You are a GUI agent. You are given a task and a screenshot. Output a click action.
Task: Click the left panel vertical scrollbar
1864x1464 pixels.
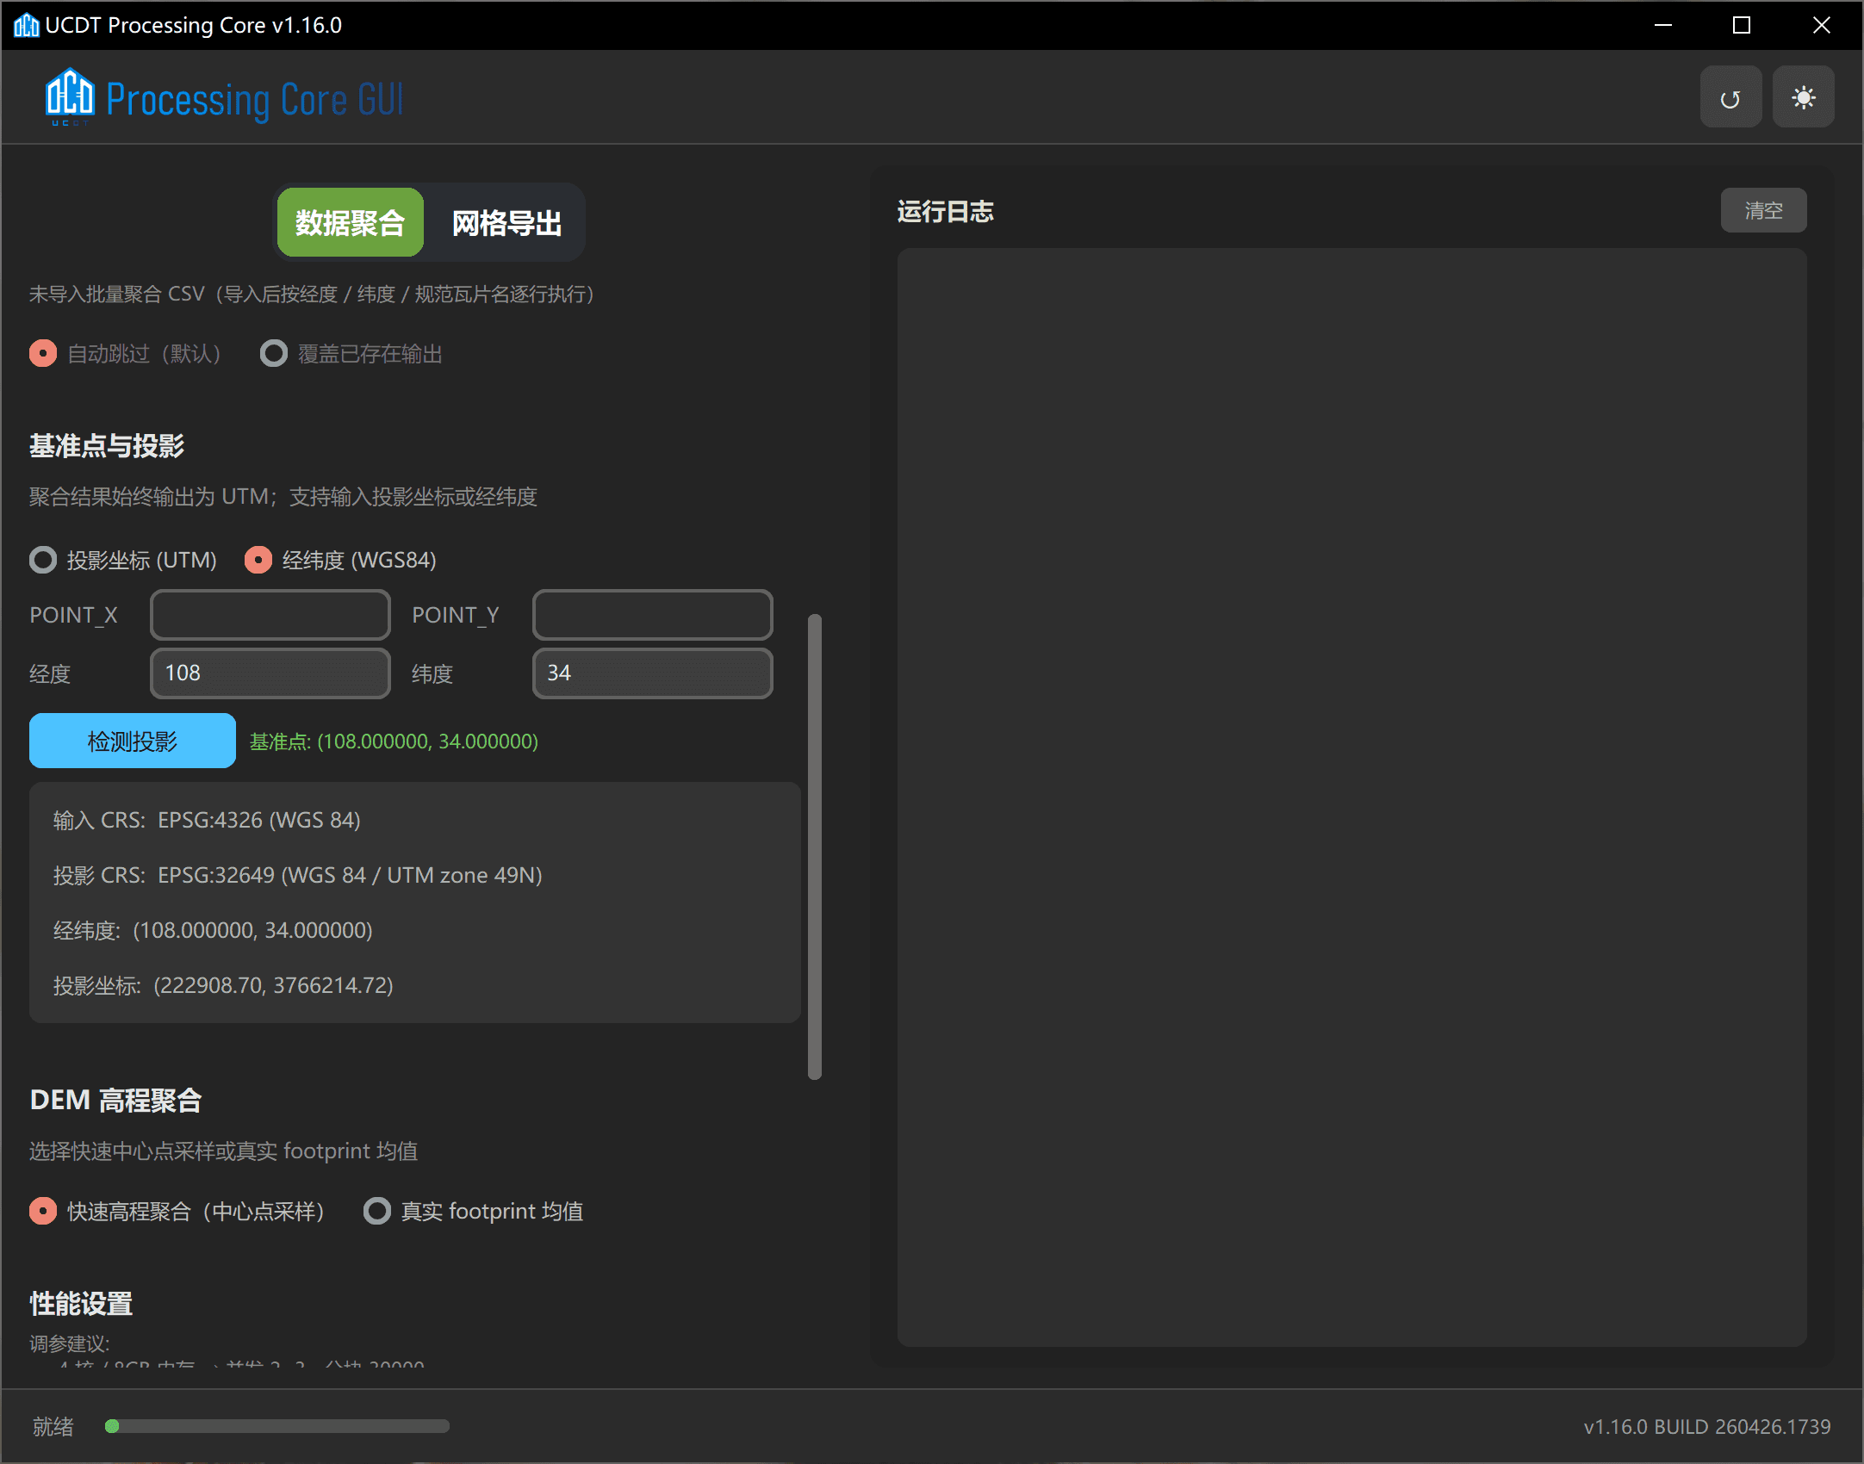pos(815,846)
